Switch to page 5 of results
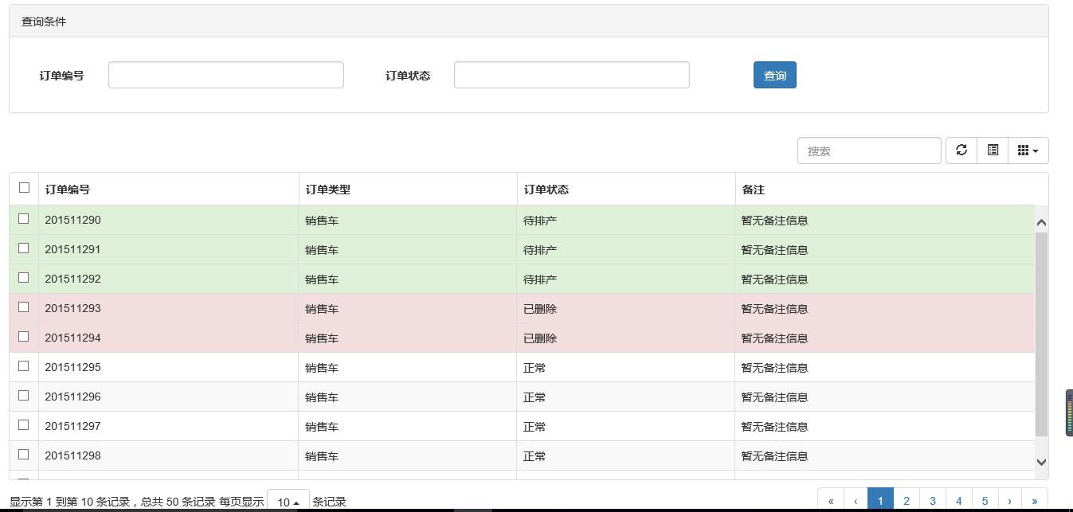This screenshot has height=512, width=1073. coord(985,500)
